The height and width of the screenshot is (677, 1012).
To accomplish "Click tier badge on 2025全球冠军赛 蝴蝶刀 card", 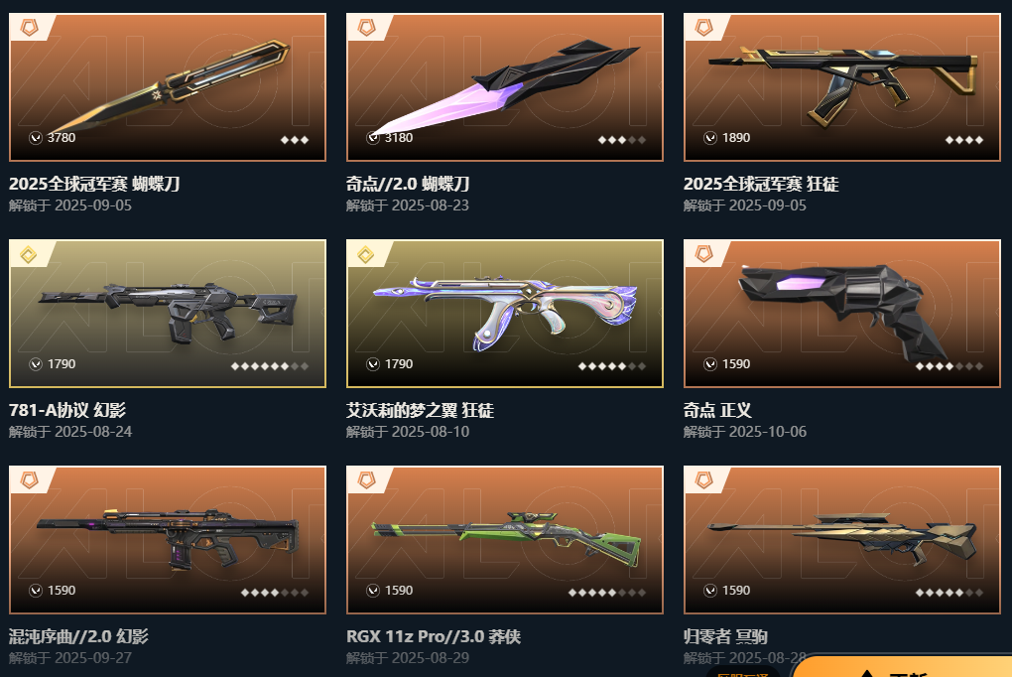I will click(29, 27).
